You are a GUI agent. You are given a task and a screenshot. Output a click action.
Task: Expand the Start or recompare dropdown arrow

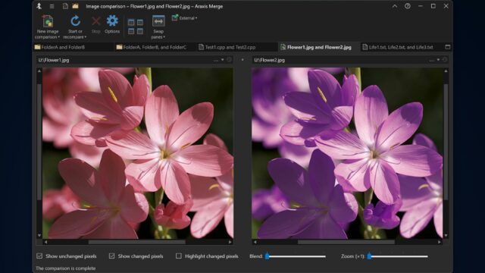pyautogui.click(x=86, y=37)
